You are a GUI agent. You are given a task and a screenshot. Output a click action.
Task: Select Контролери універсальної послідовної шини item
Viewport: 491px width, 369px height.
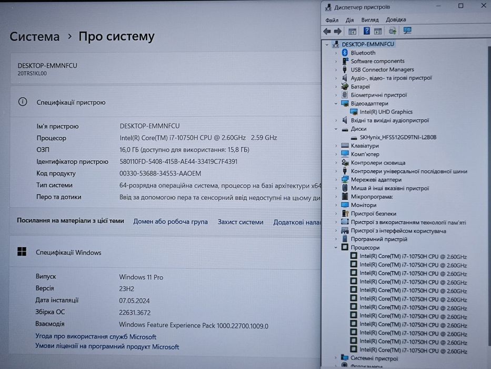coord(409,171)
